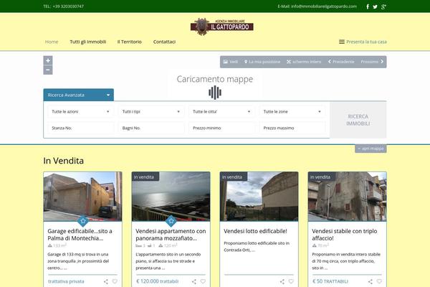The width and height of the screenshot is (430, 287).
Task: Click La mia posizione map control
Action: [262, 62]
